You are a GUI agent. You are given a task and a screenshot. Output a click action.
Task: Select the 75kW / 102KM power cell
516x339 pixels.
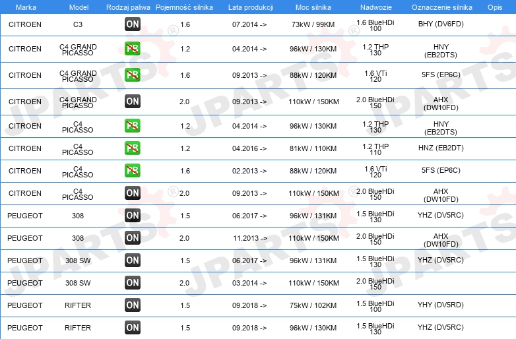click(x=313, y=305)
